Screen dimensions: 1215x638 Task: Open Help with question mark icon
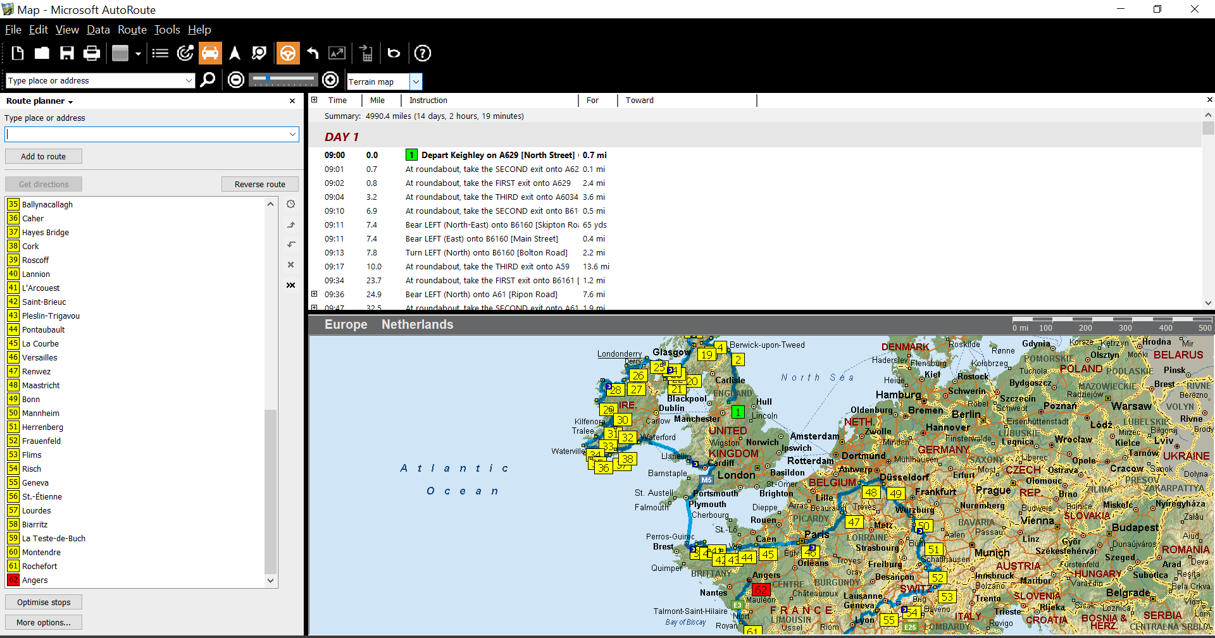click(x=422, y=53)
